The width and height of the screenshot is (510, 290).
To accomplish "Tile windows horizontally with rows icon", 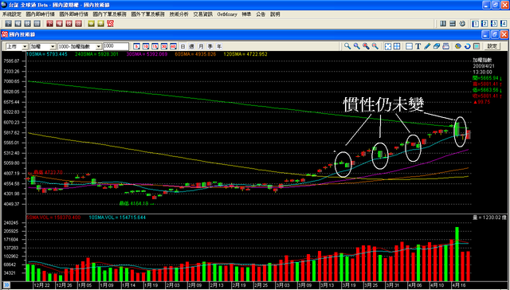I will (453, 23).
